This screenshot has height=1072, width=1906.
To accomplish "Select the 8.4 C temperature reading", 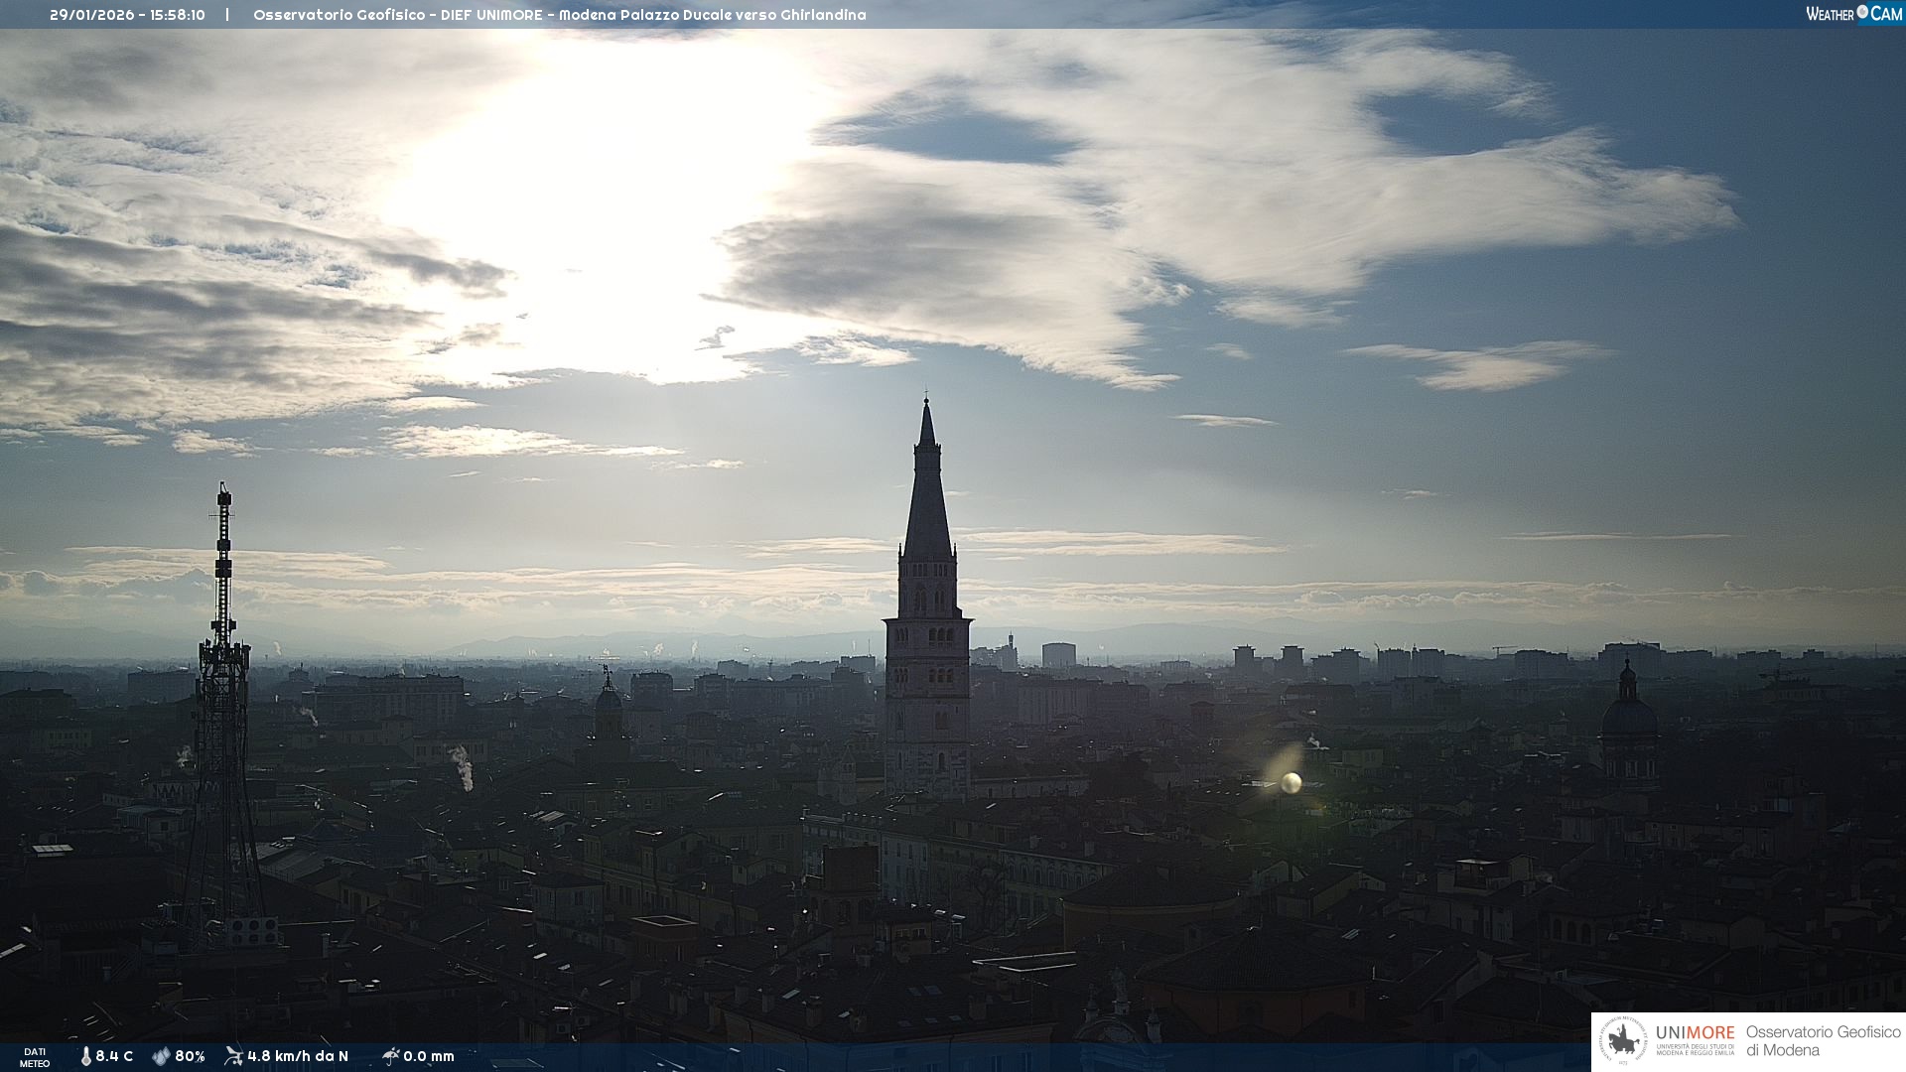I will pos(114,1056).
